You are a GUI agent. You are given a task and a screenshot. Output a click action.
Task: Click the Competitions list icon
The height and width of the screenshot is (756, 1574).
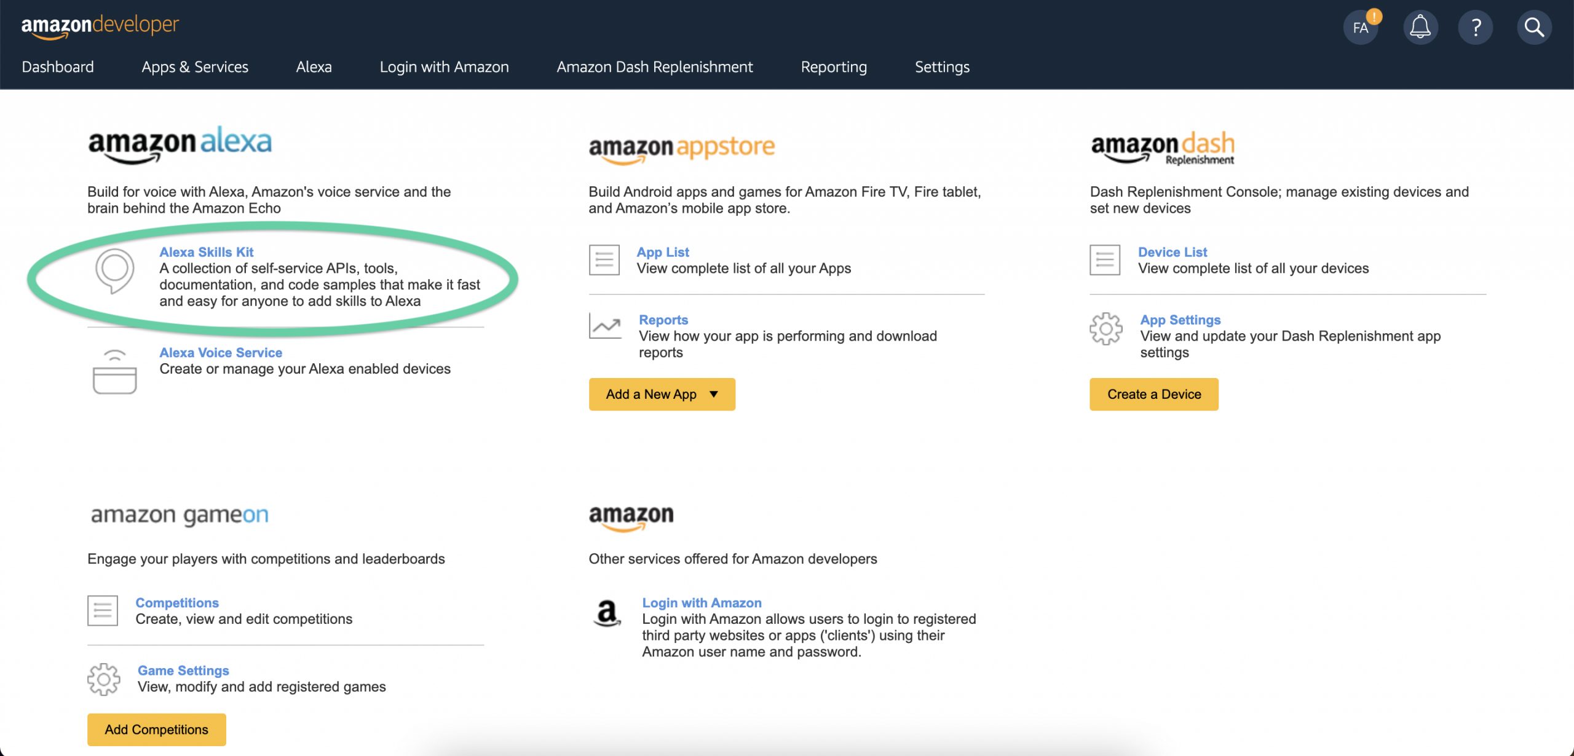point(103,610)
